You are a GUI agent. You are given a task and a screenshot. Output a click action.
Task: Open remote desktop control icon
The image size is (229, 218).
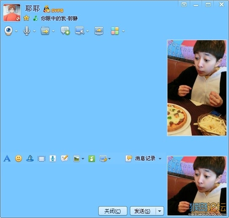[x=80, y=31]
